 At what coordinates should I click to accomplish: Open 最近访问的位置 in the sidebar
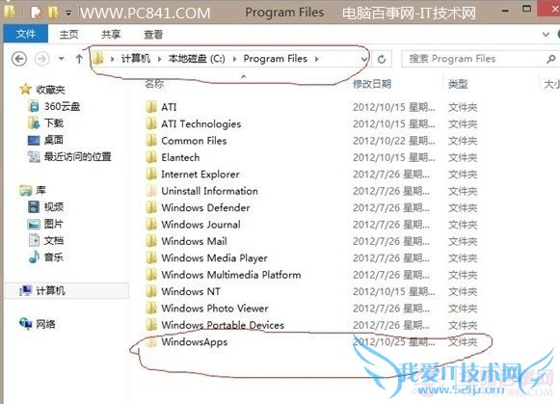tap(77, 156)
